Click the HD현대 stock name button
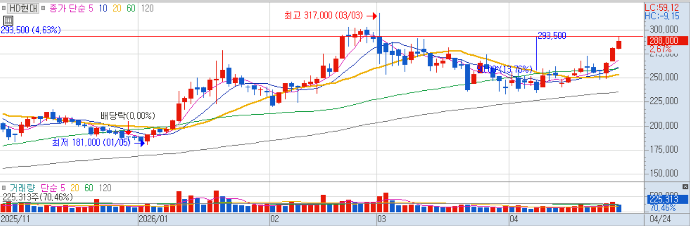Image resolution: width=690 pixels, height=226 pixels. (22, 8)
